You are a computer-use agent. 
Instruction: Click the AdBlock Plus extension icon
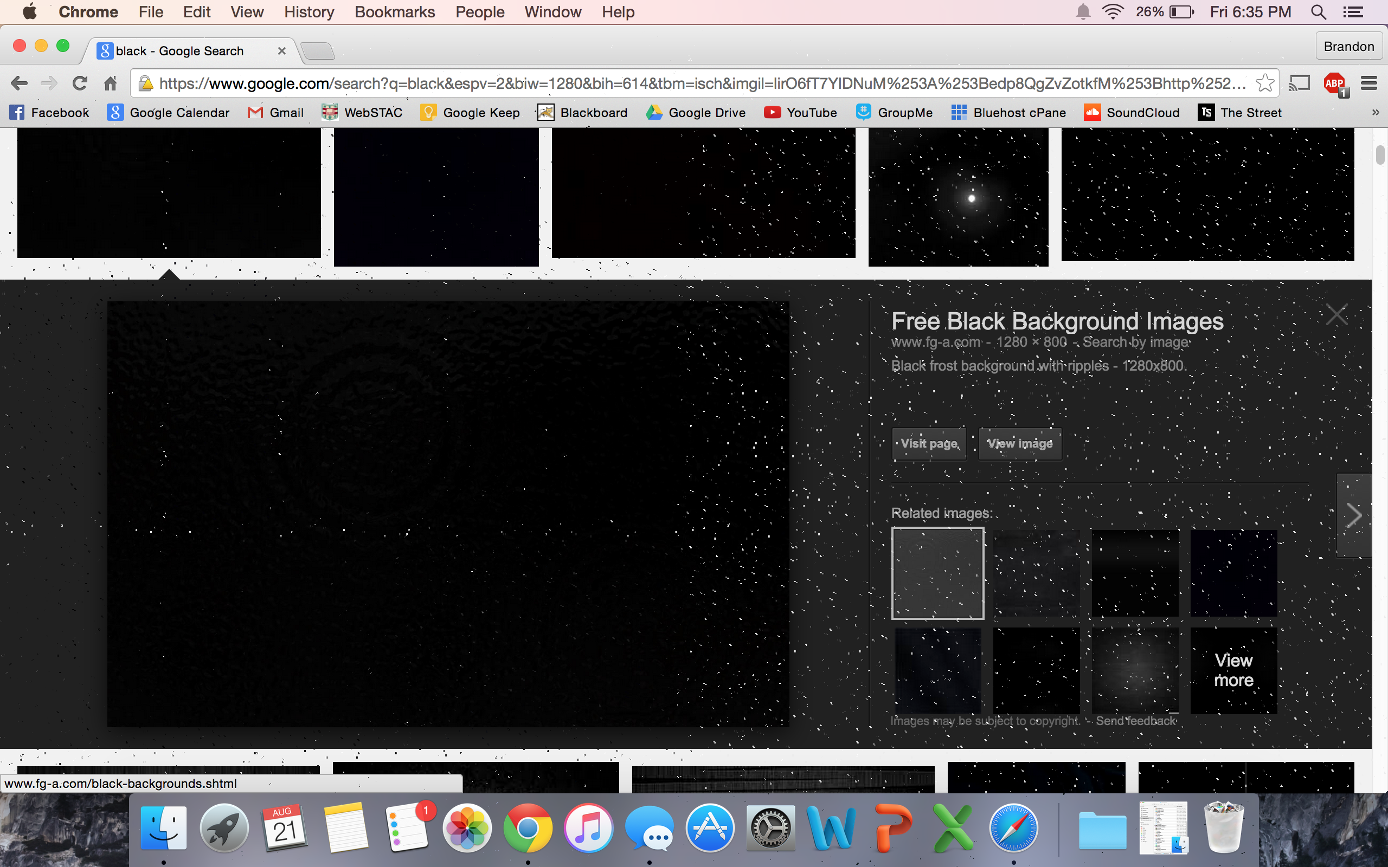pyautogui.click(x=1335, y=83)
